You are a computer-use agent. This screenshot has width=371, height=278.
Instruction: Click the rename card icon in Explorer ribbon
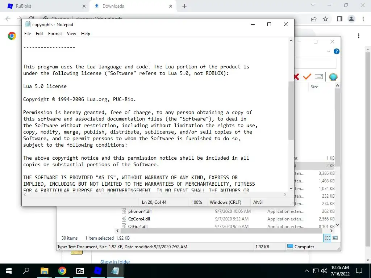point(319,77)
